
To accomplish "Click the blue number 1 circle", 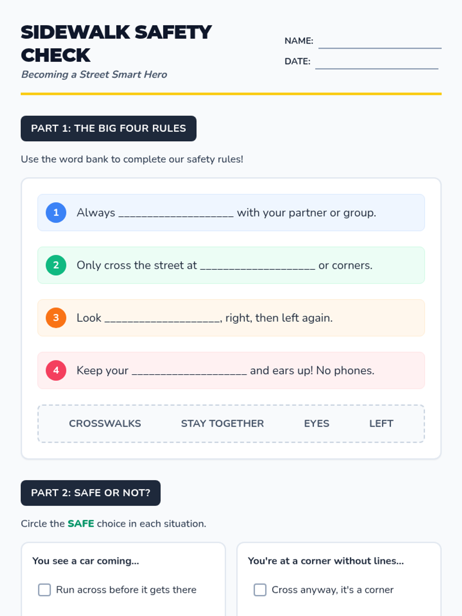I will pos(56,213).
